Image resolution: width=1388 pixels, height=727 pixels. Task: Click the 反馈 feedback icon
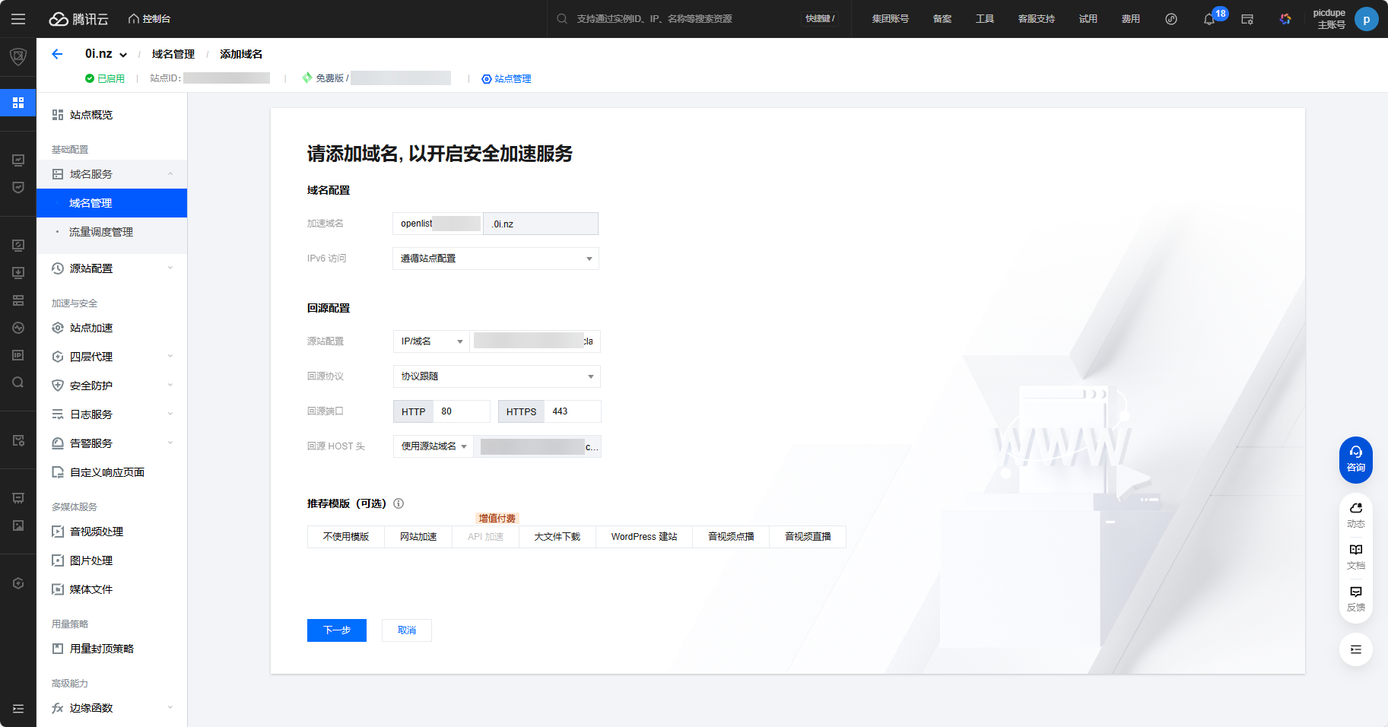coord(1356,598)
